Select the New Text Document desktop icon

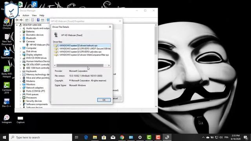click(7, 40)
